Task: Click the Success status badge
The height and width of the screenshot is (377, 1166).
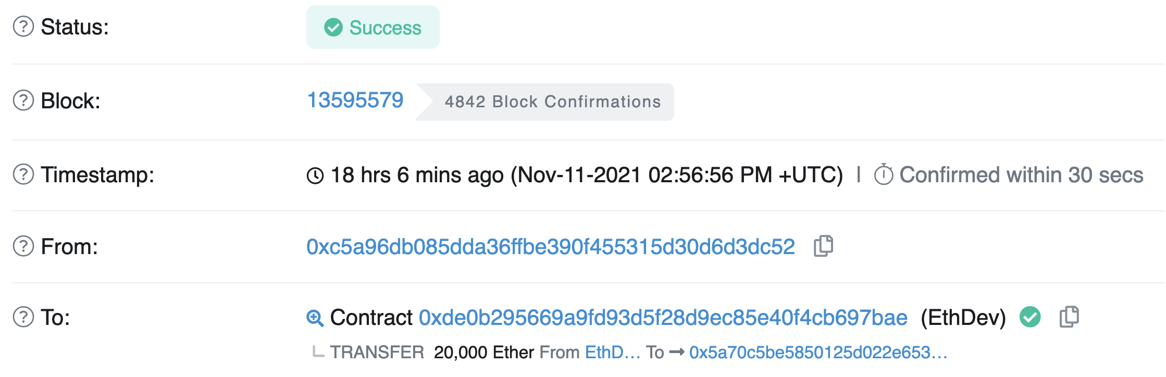Action: (x=373, y=27)
